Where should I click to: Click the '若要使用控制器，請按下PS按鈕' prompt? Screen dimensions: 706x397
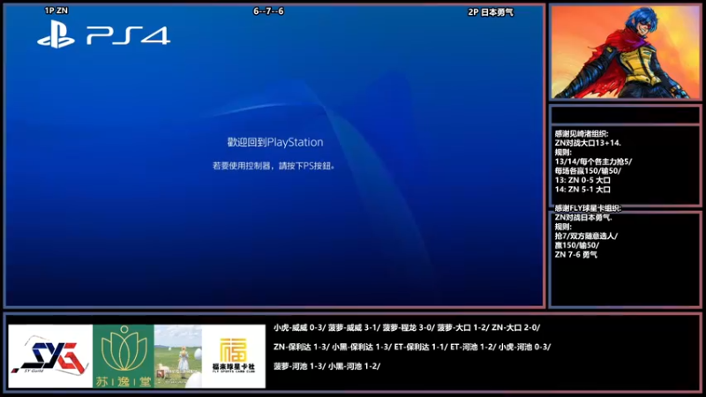274,166
